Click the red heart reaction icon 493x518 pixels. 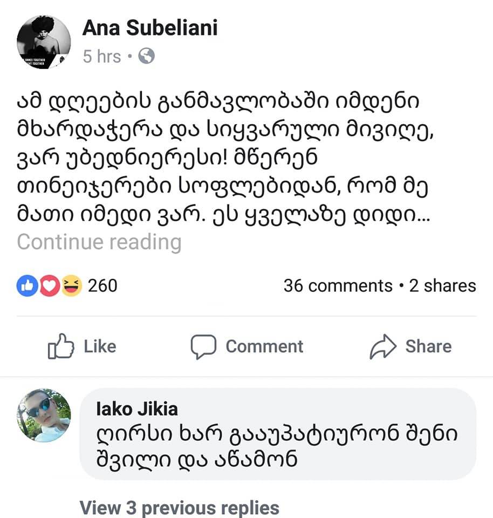49,285
